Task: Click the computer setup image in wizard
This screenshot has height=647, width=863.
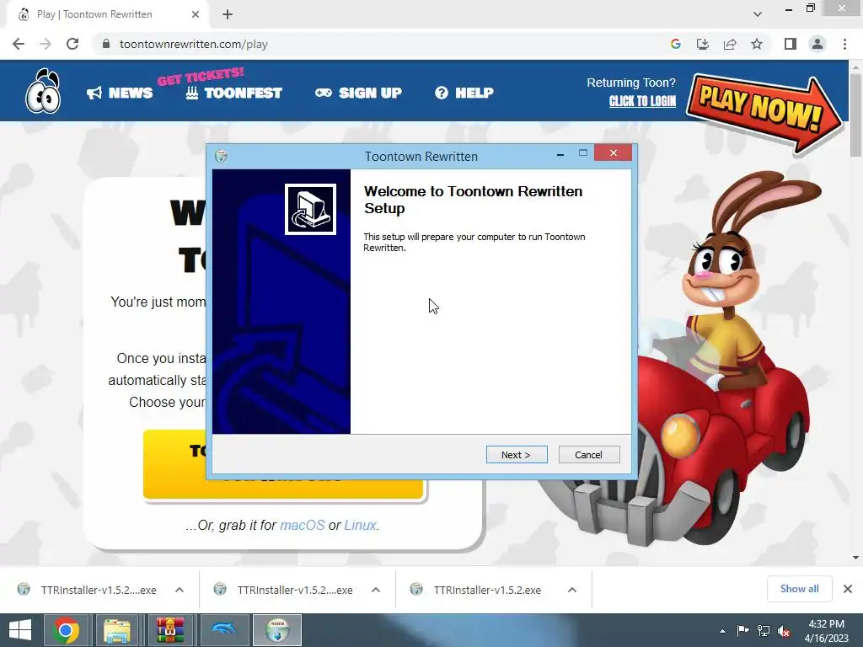Action: tap(310, 209)
